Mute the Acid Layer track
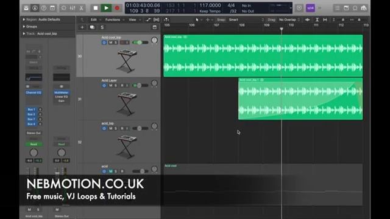Viewport: 390px width, 219px height. pos(111,85)
